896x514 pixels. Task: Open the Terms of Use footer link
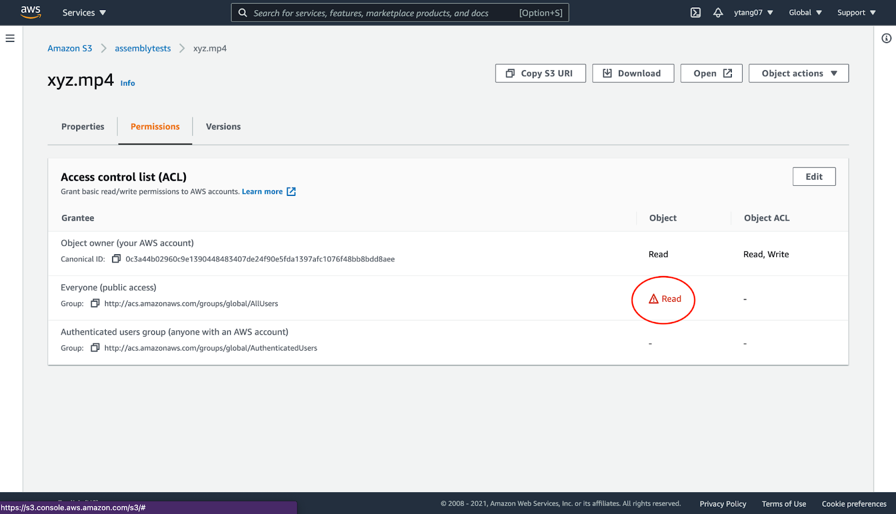point(784,504)
